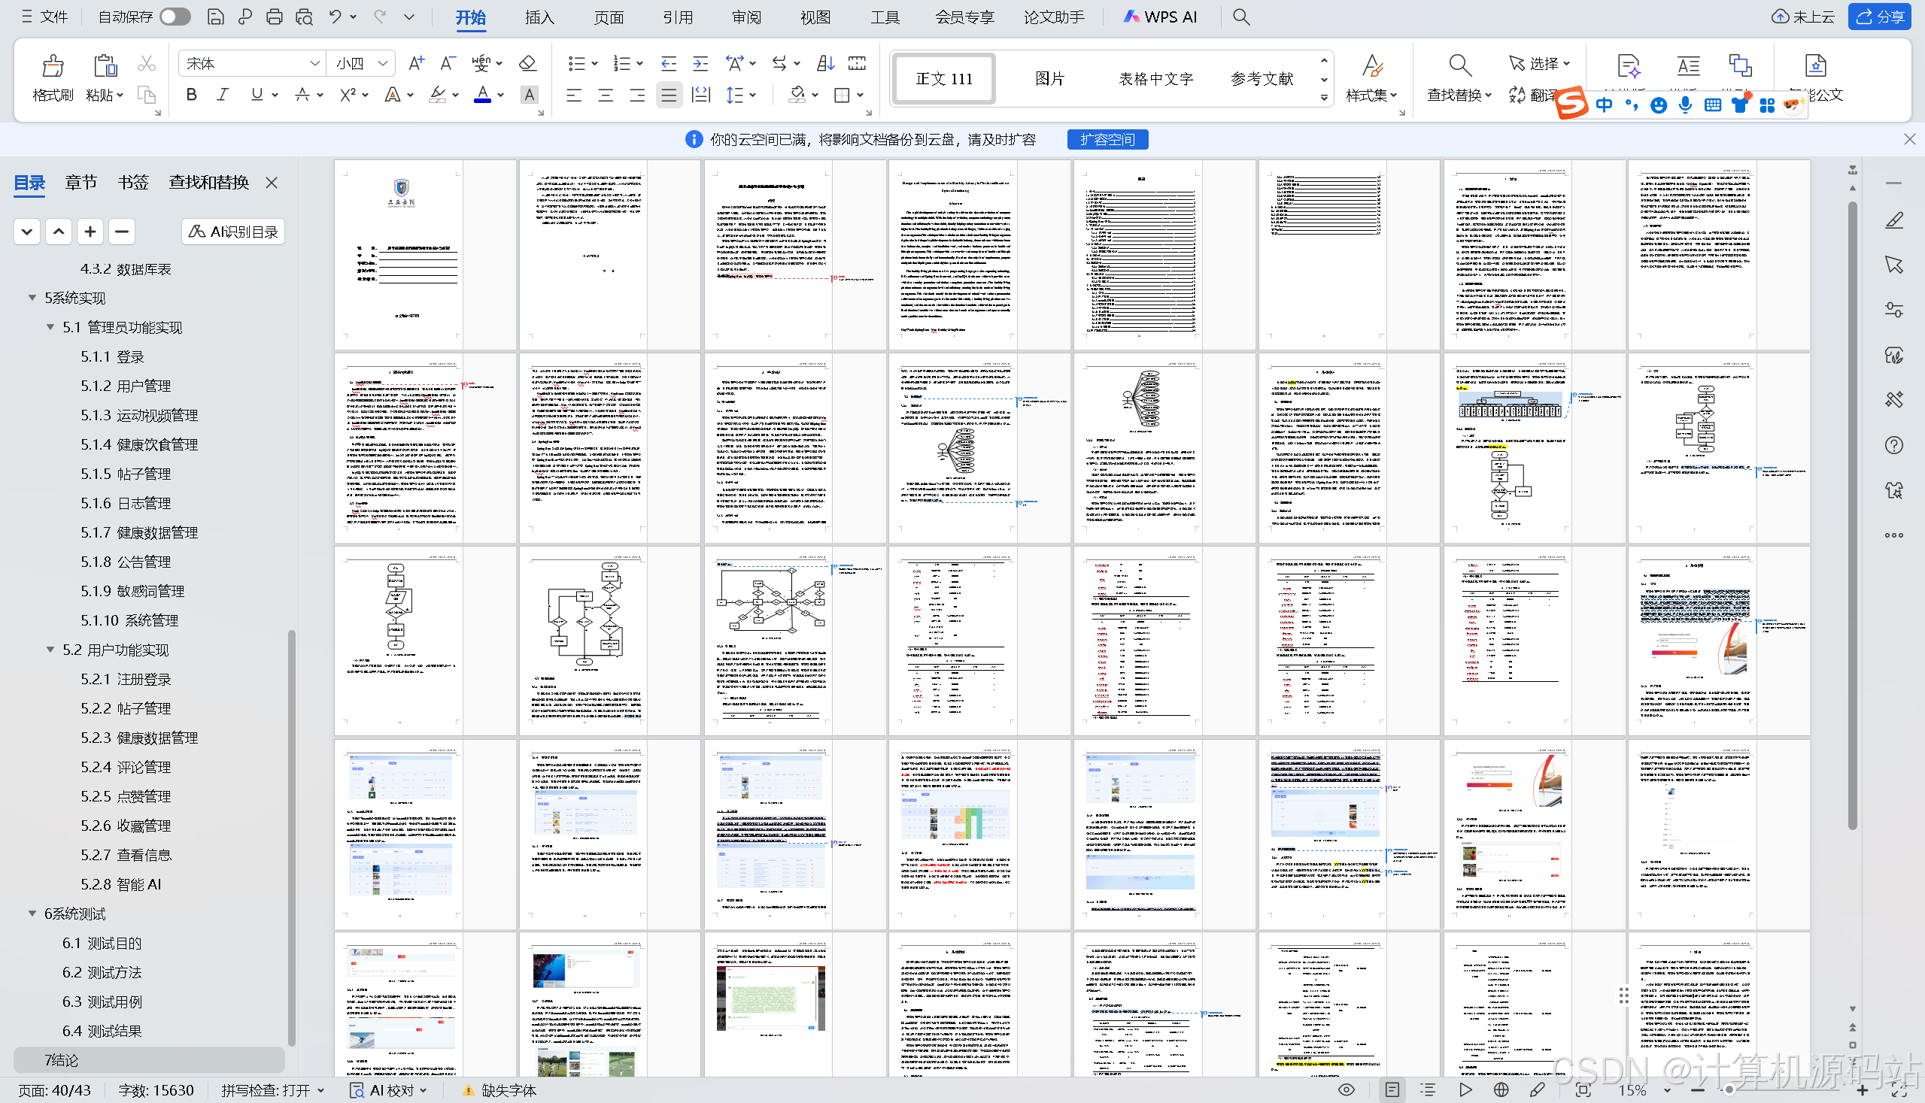Close the cloud storage notification bar

1909,139
